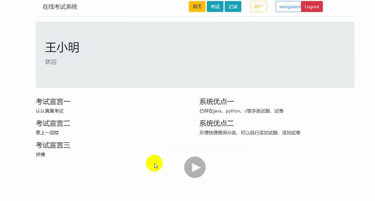Click the 拼搏 text
Viewport: 375px width, 201px height.
pos(40,154)
